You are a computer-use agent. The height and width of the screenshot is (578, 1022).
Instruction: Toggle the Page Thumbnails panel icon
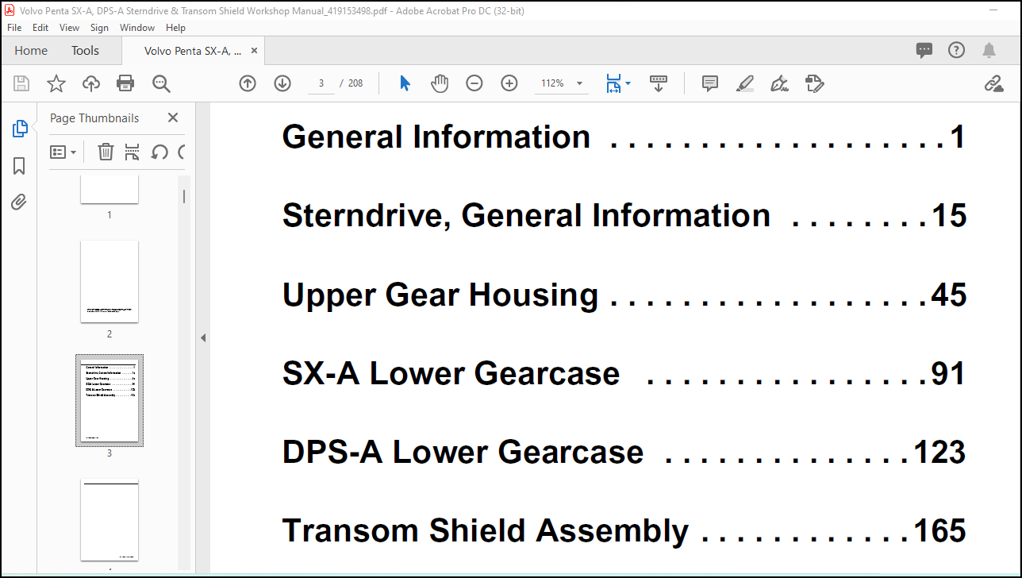[x=20, y=128]
